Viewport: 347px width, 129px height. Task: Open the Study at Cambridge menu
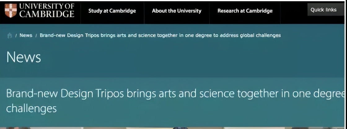pos(112,11)
